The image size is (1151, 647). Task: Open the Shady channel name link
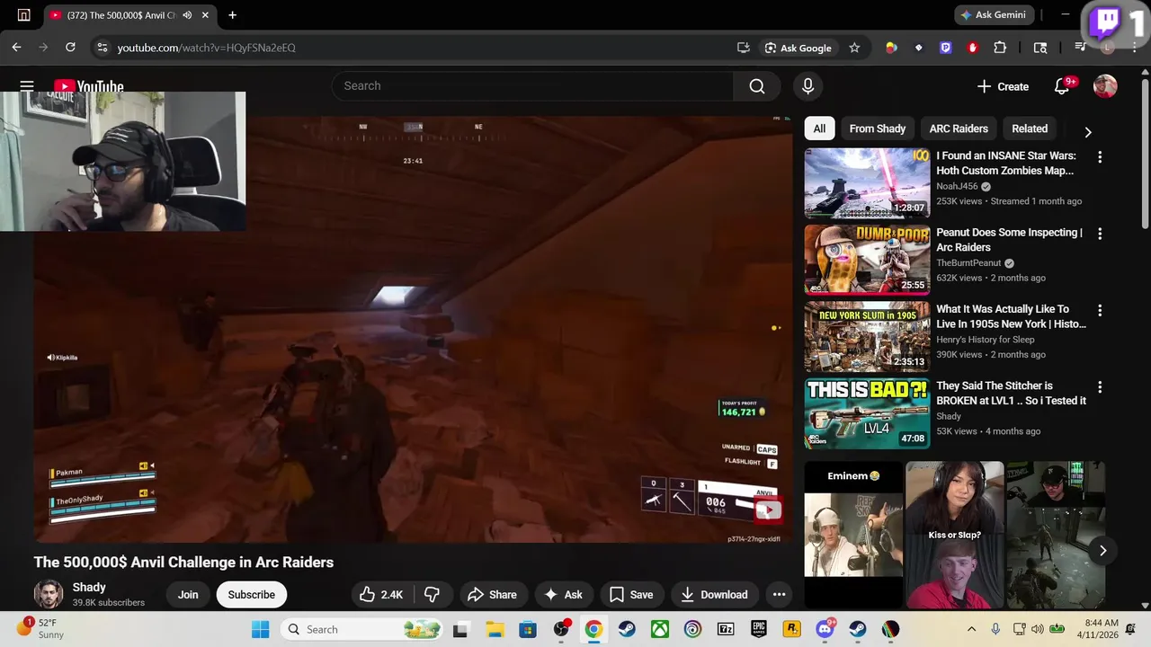[89, 587]
